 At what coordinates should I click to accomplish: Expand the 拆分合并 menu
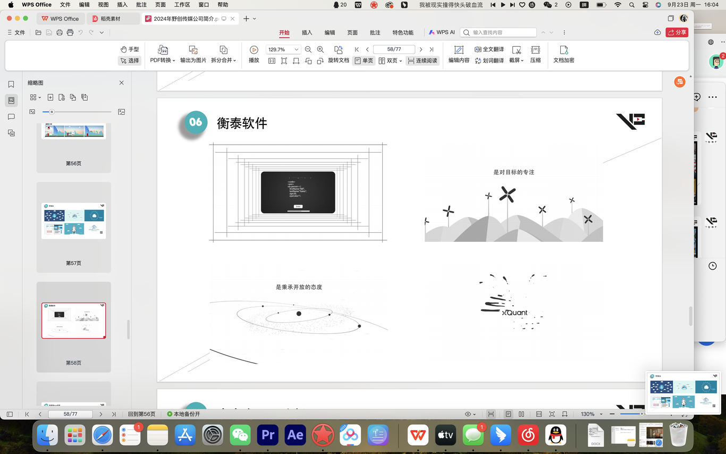click(x=224, y=55)
